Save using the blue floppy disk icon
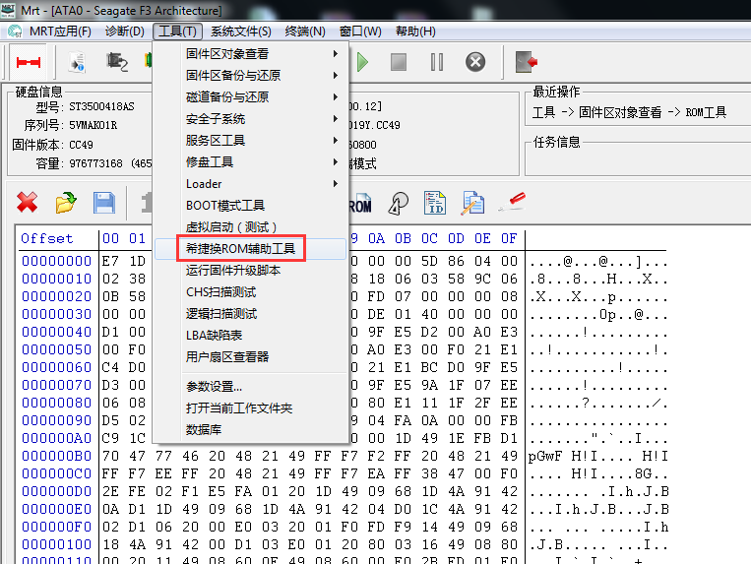The width and height of the screenshot is (751, 564). pyautogui.click(x=103, y=203)
